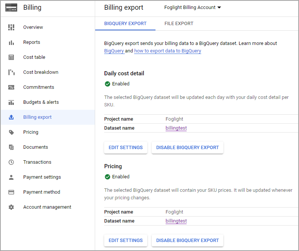
Task: Click the Transactions clock icon
Action: point(11,162)
